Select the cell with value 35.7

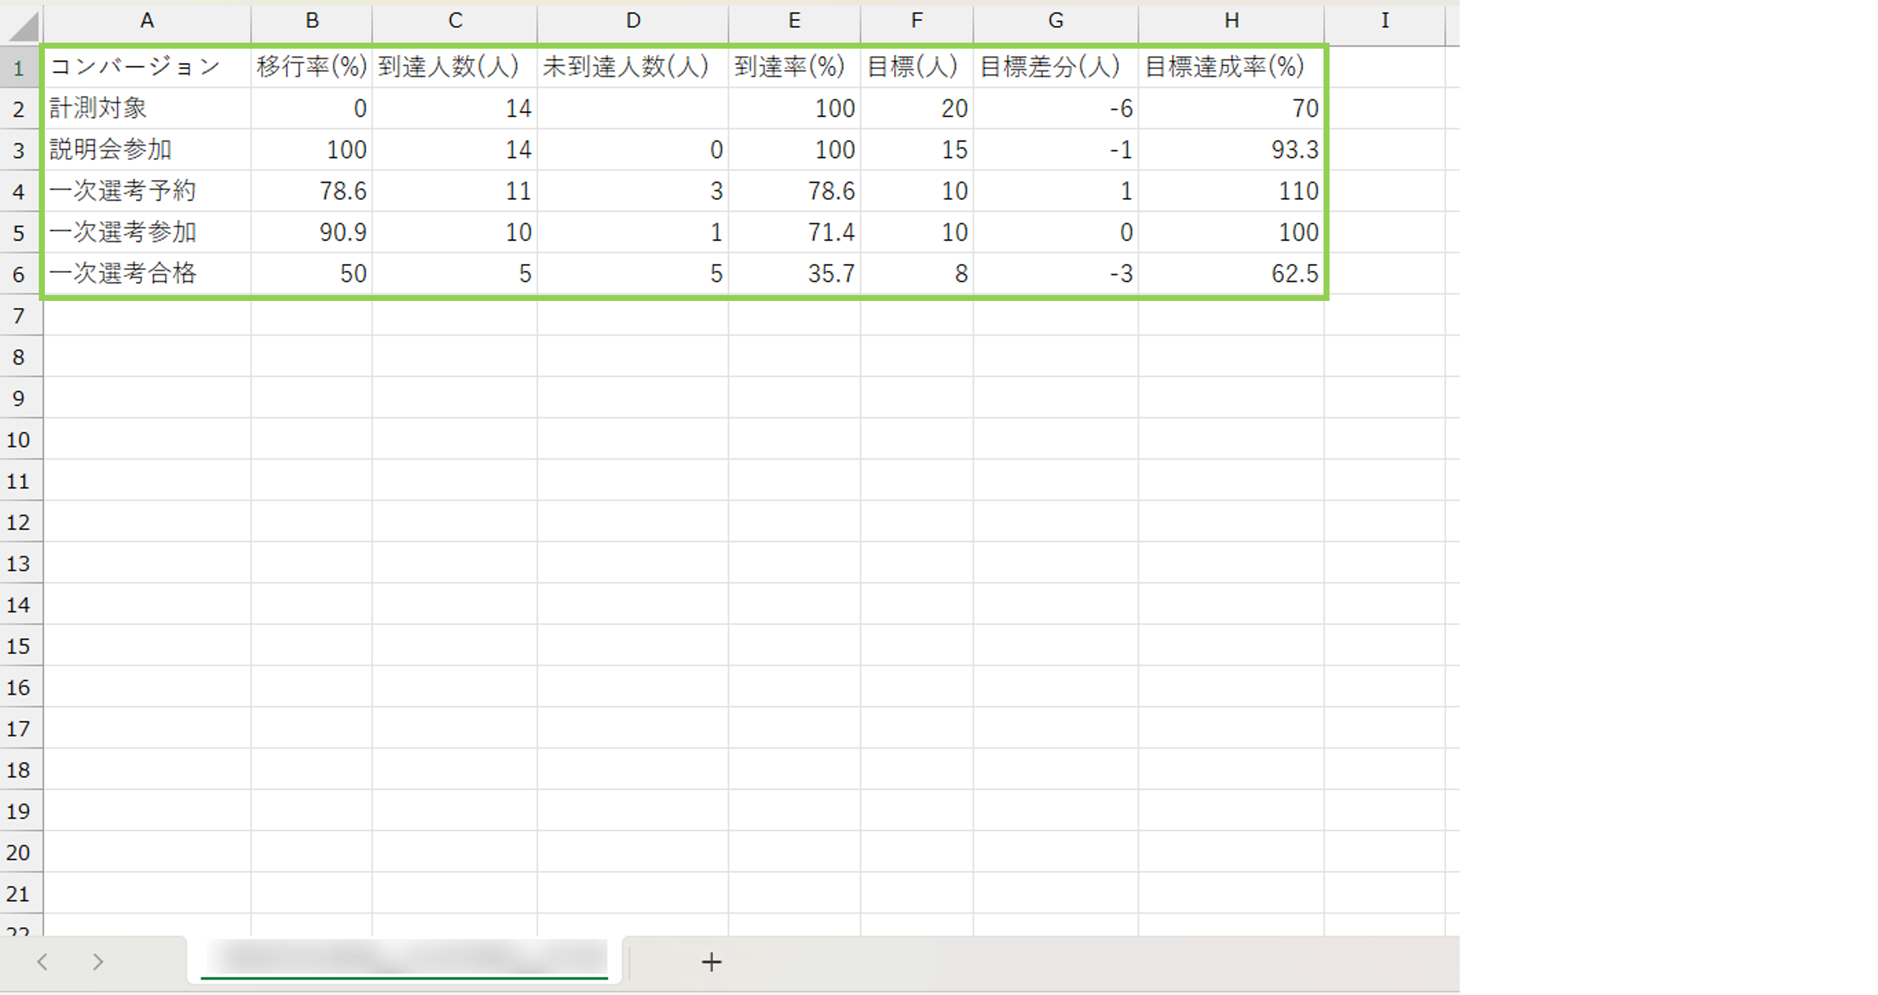pos(794,273)
